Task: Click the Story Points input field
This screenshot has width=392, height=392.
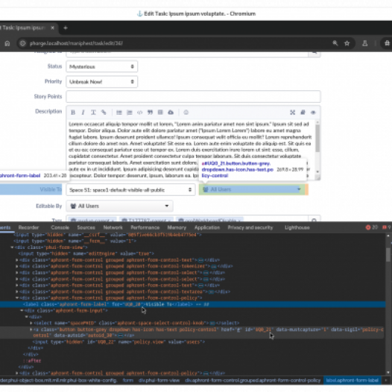Action: 193,96
